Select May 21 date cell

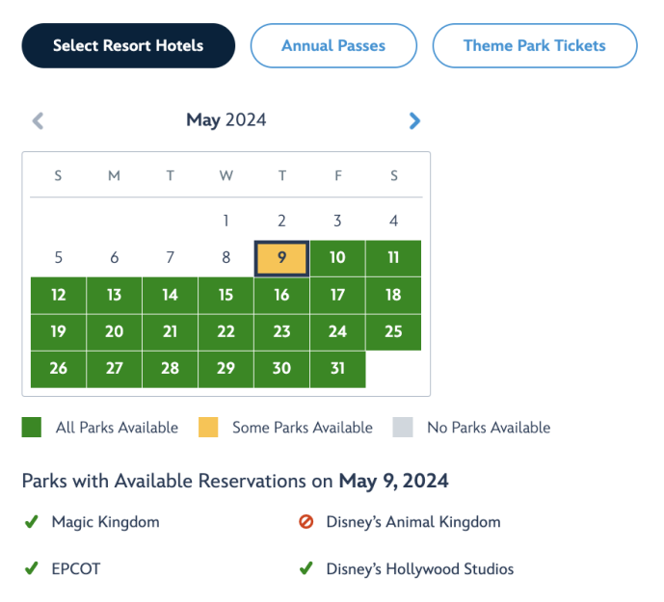171,332
